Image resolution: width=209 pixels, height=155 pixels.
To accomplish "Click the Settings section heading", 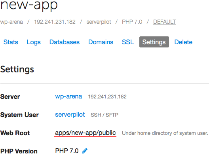I will (17, 70).
